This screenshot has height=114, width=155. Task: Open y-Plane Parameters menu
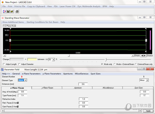coord(52,74)
